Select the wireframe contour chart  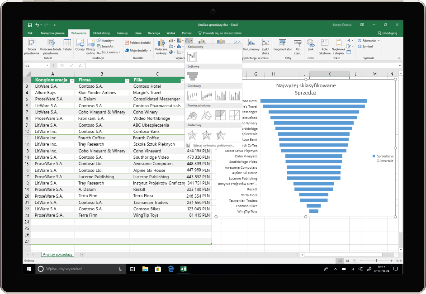click(235, 115)
